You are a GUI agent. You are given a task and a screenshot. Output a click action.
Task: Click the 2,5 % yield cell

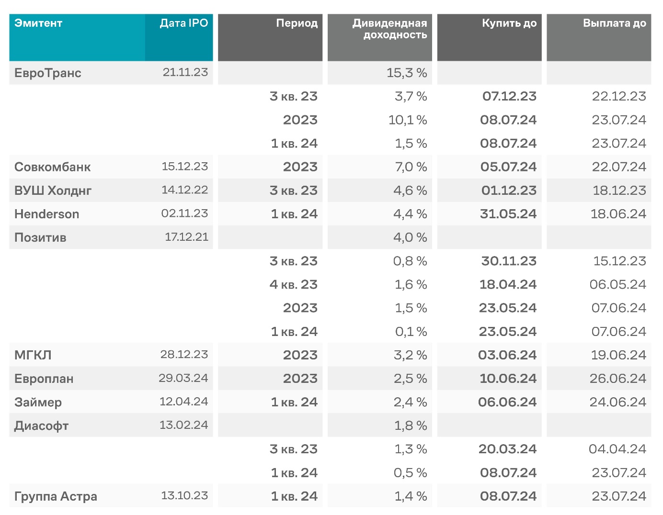[x=410, y=378]
